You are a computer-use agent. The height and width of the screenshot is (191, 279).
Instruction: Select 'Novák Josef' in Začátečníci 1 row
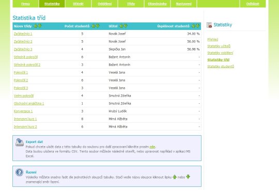[x=117, y=34]
